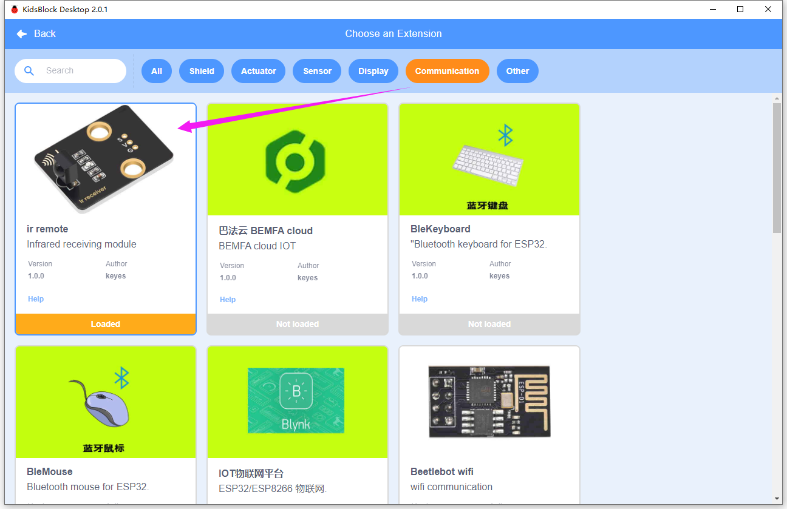Filter extensions by Display
This screenshot has width=787, height=509.
click(373, 71)
